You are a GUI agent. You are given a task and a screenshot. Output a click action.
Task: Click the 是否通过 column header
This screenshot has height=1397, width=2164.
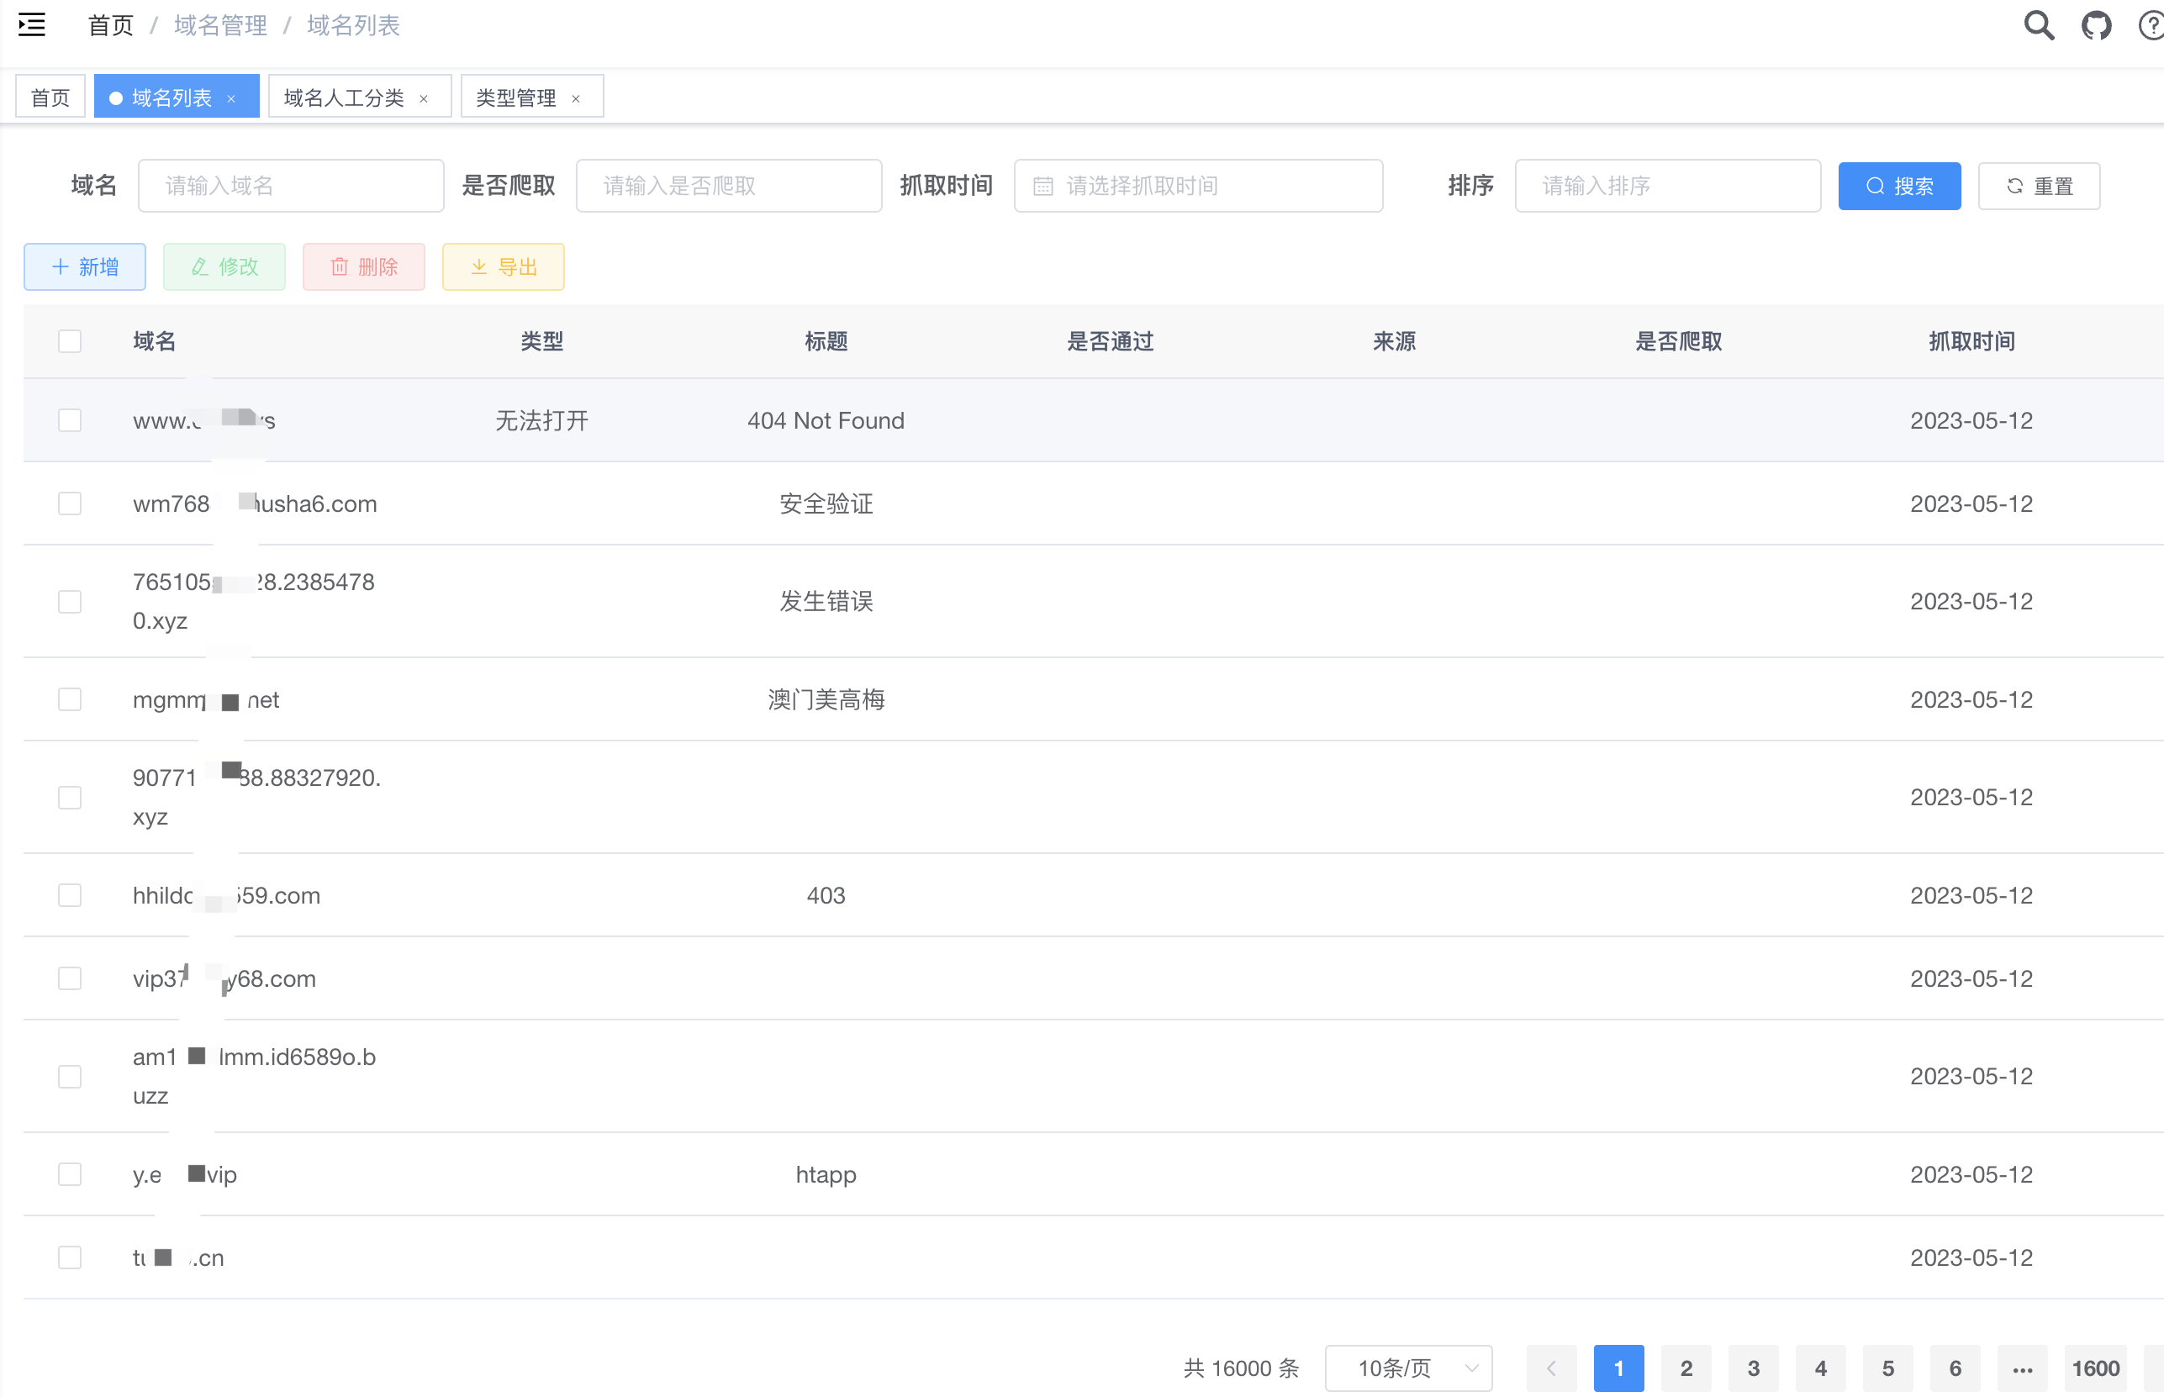1110,341
